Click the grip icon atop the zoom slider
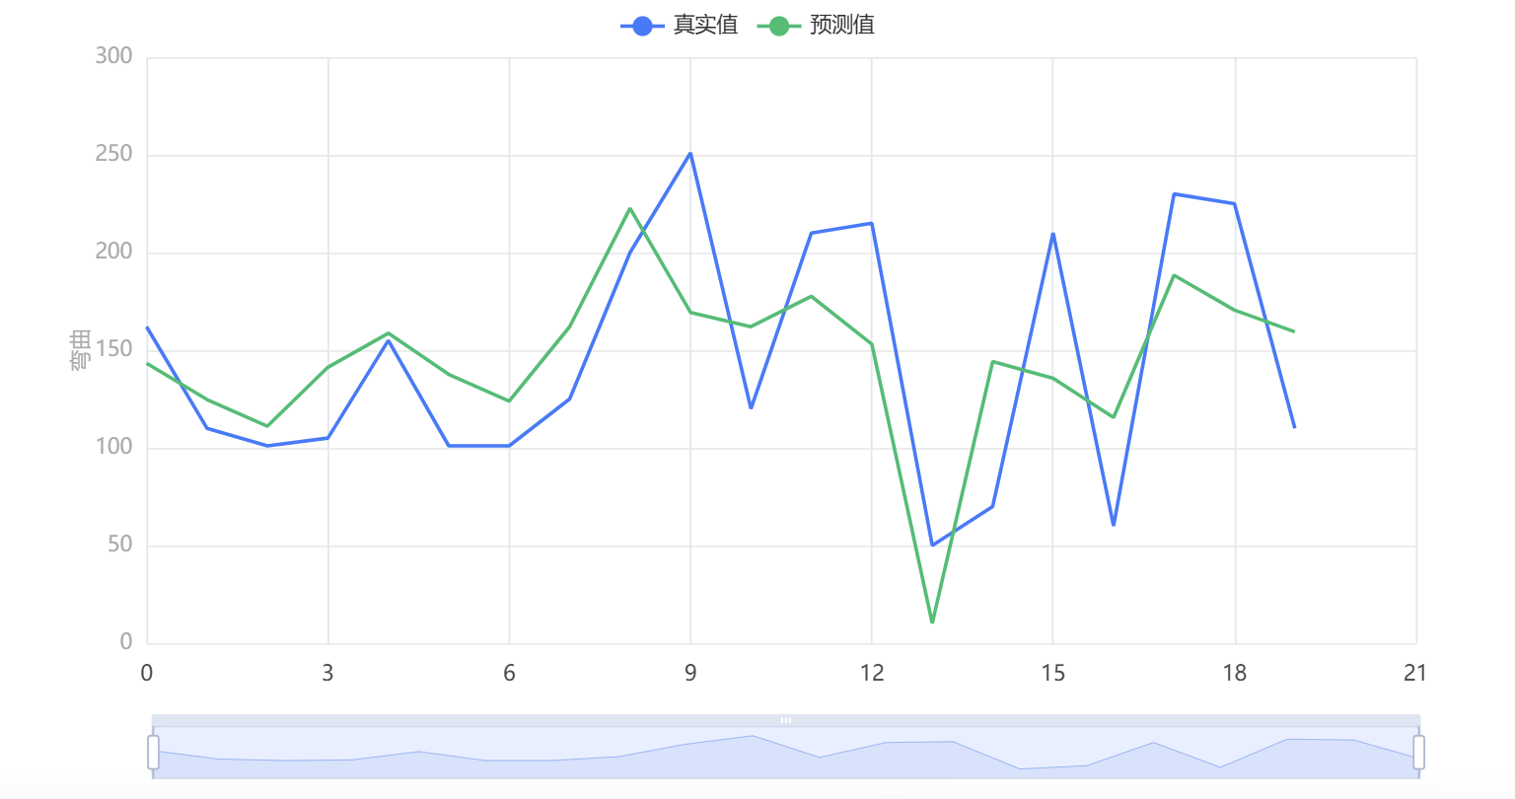 click(786, 720)
